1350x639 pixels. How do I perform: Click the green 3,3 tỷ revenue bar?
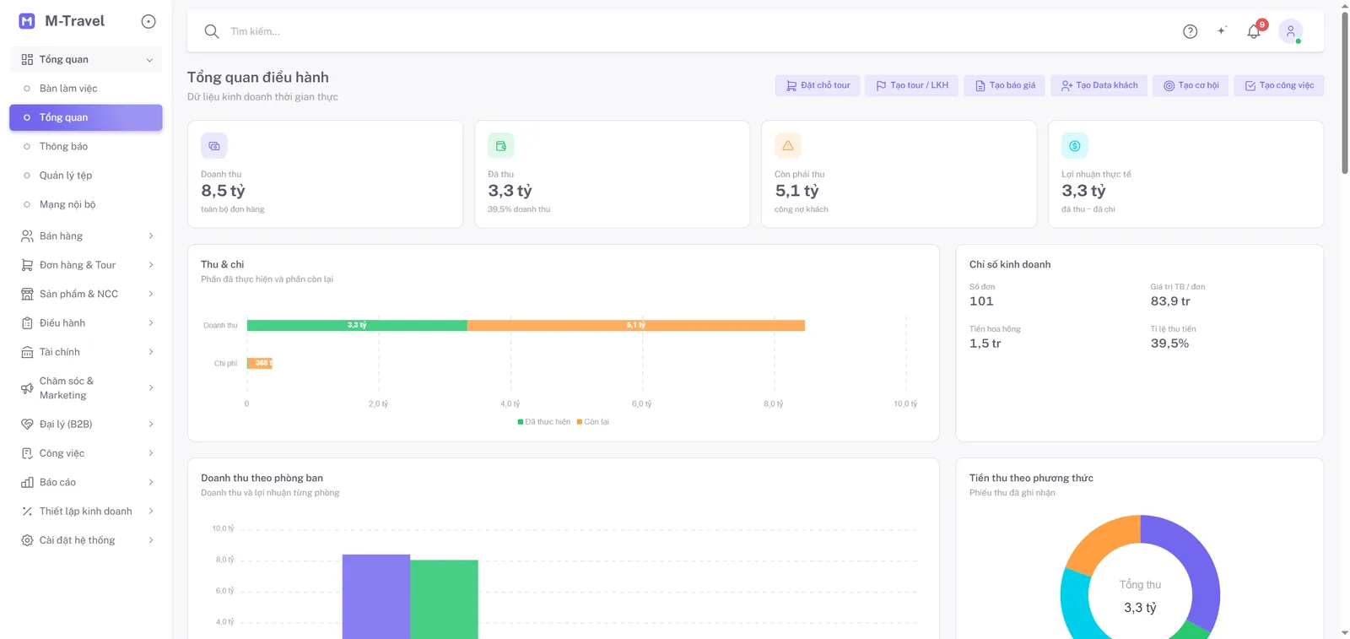point(357,325)
